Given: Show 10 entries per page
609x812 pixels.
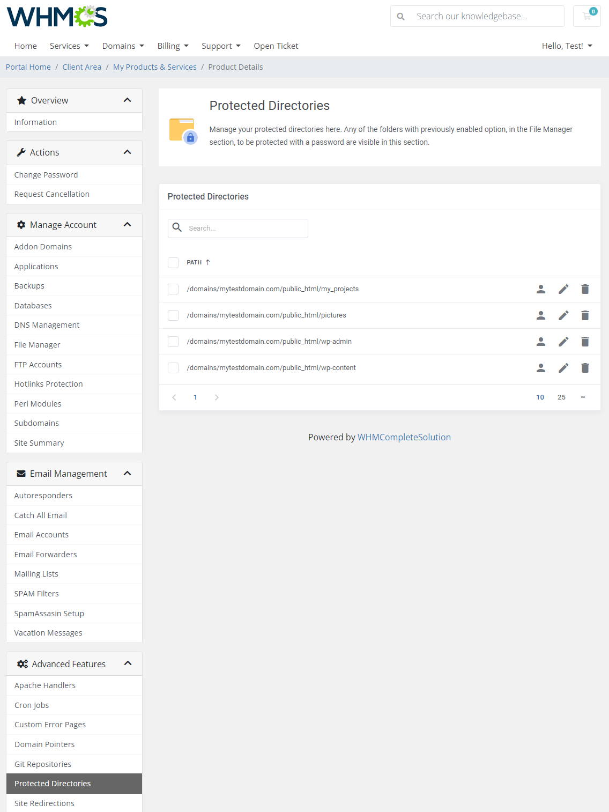Looking at the screenshot, I should (x=540, y=397).
